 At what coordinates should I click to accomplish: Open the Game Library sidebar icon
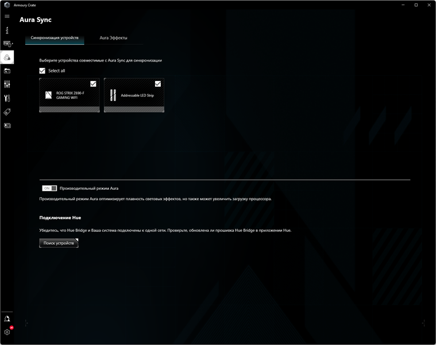click(x=7, y=71)
